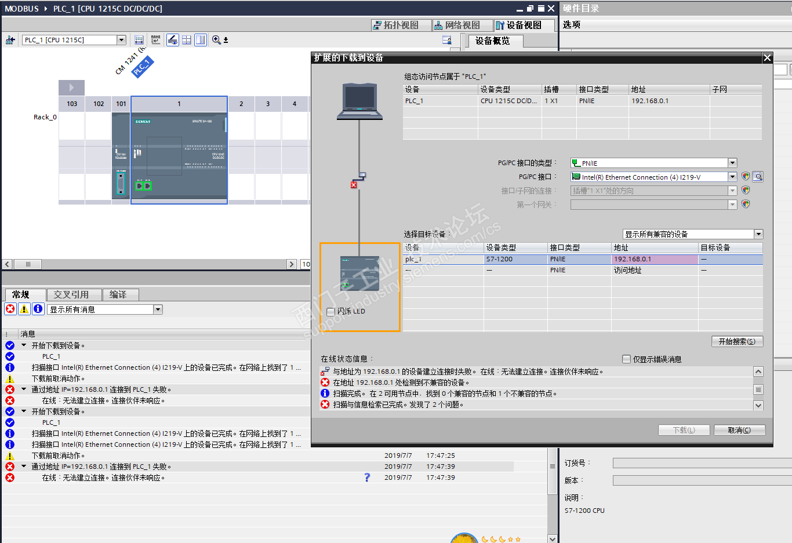Viewport: 792px width, 543px height.
Task: Click the laptop PG/PC icon in the download dialog
Action: (x=359, y=101)
